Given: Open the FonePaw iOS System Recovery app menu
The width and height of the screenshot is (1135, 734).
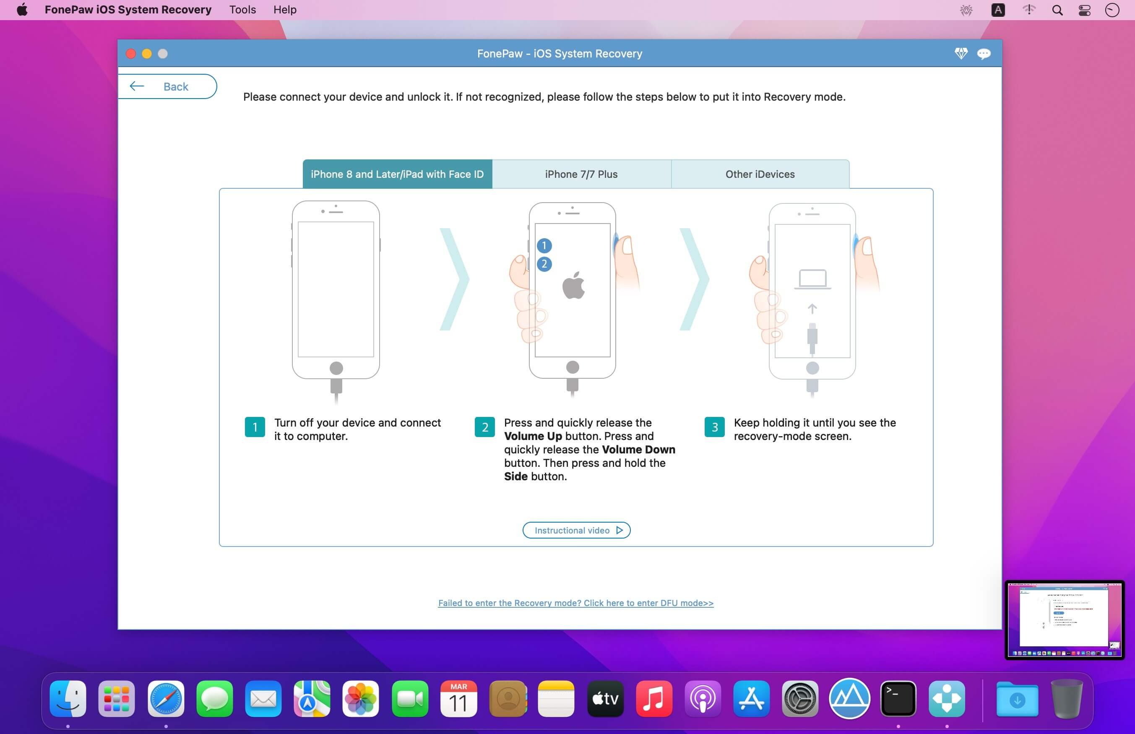Looking at the screenshot, I should [128, 10].
